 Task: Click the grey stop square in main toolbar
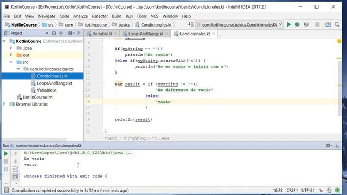[x=317, y=24]
